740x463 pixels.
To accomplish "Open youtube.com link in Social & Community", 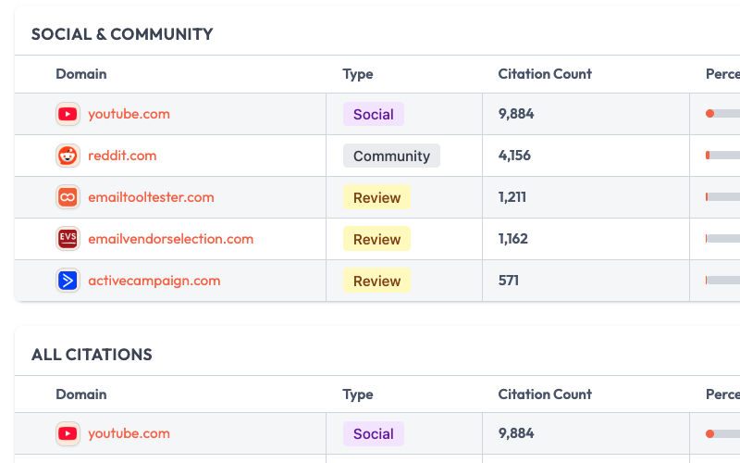I will [129, 114].
